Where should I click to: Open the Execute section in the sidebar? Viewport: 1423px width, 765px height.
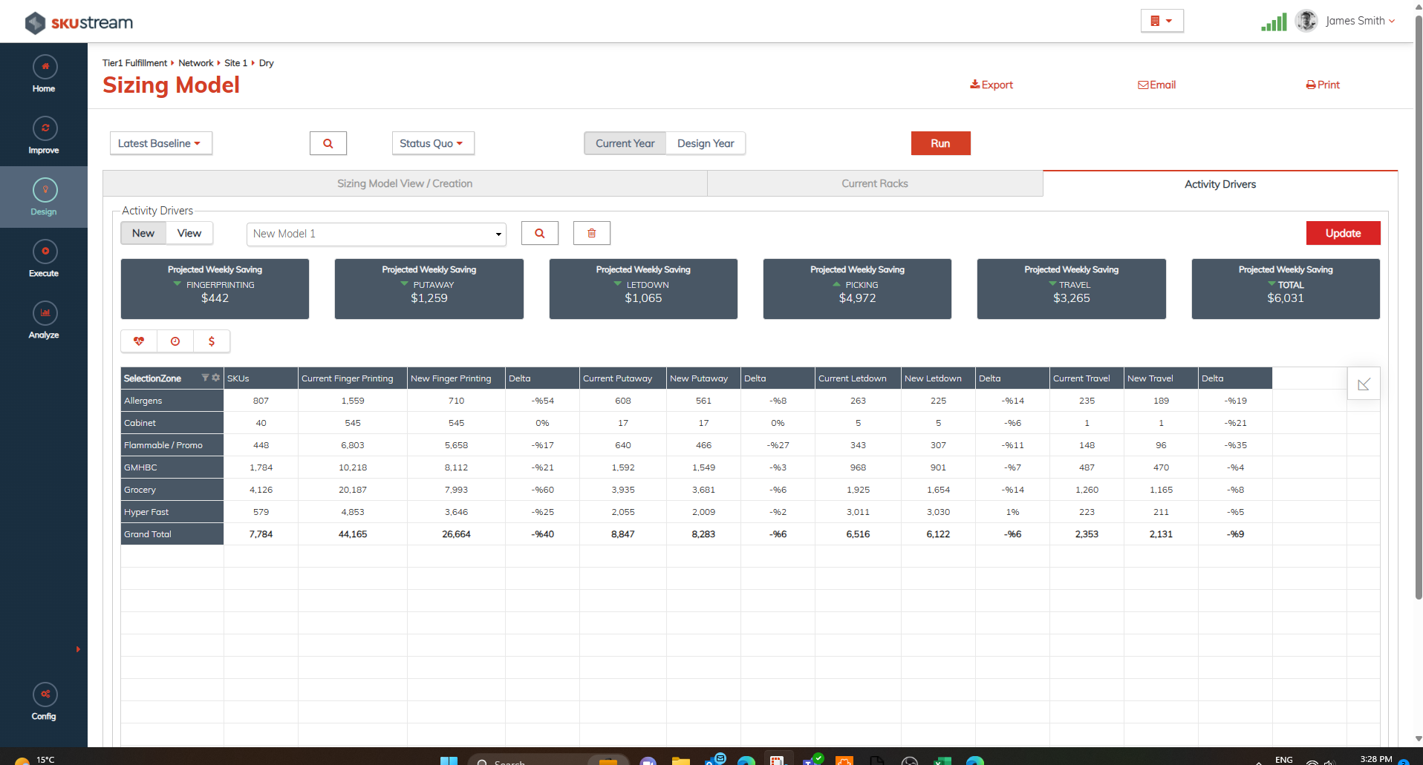44,259
